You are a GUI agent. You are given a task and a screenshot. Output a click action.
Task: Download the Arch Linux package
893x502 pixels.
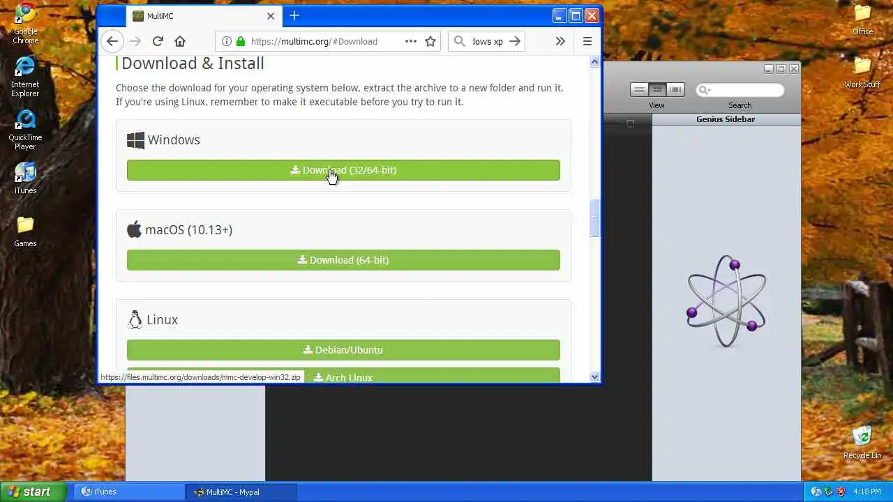[343, 376]
